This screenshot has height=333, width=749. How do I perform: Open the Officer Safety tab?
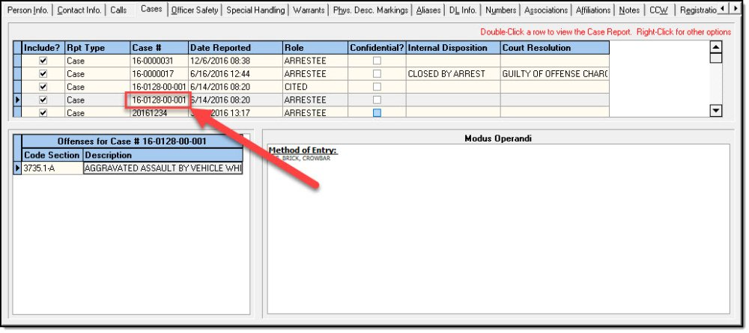pyautogui.click(x=194, y=10)
